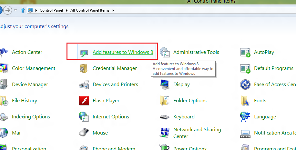The image size is (296, 150).
Task: Open the Language link
Action: point(265,117)
